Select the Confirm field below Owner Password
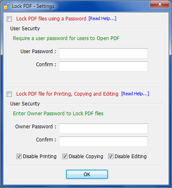172x188 pixels. click(x=103, y=141)
